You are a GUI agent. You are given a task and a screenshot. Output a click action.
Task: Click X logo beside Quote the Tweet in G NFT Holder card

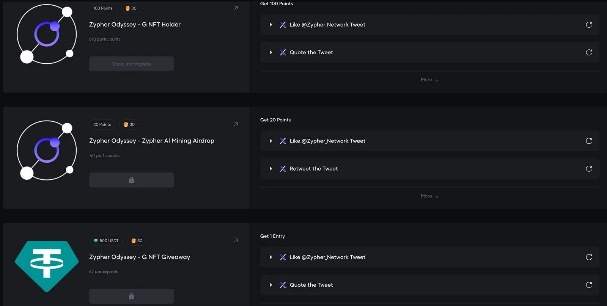283,52
